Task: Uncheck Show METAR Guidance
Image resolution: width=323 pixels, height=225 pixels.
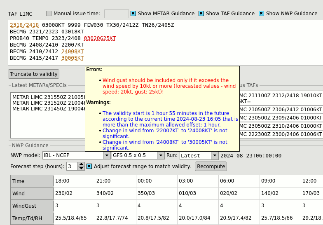Action: pyautogui.click(x=133, y=13)
